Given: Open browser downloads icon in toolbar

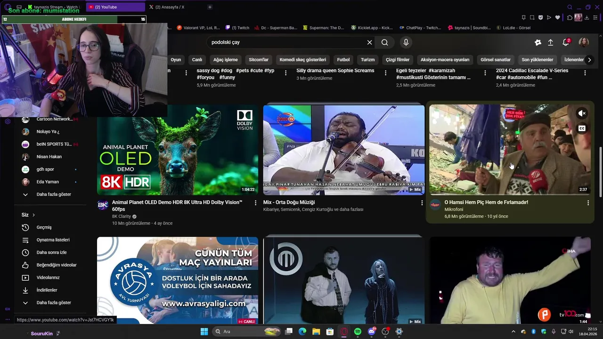Looking at the screenshot, I should click(x=587, y=17).
